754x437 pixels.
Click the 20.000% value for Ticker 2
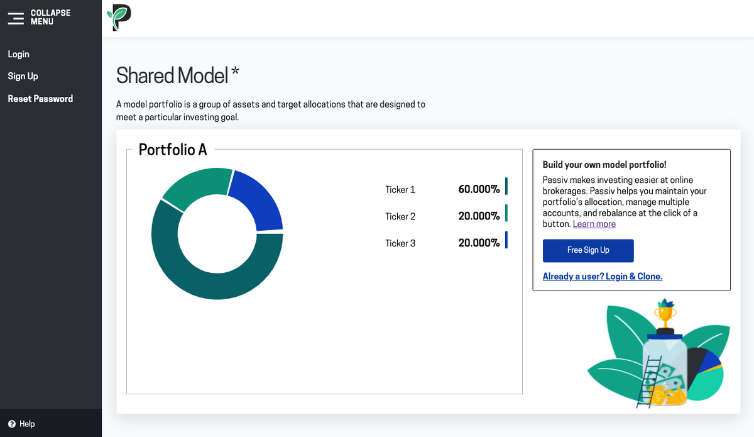[x=479, y=216]
